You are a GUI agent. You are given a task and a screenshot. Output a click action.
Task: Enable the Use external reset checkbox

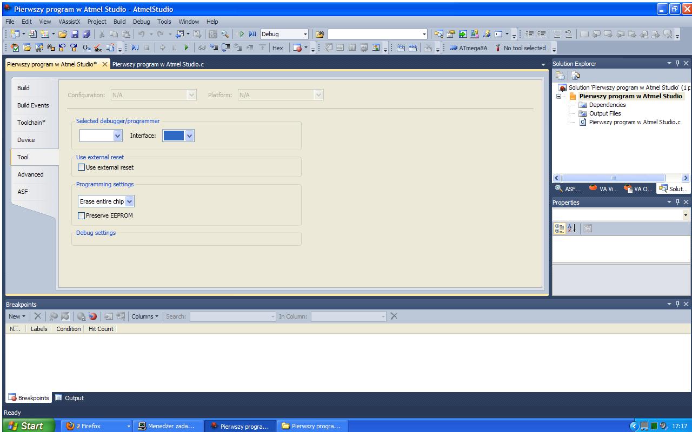(x=82, y=167)
